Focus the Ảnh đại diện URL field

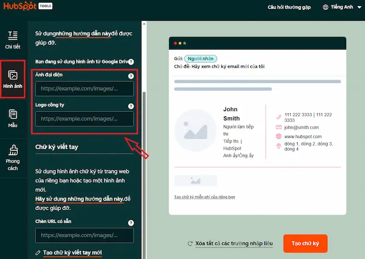tap(84, 89)
